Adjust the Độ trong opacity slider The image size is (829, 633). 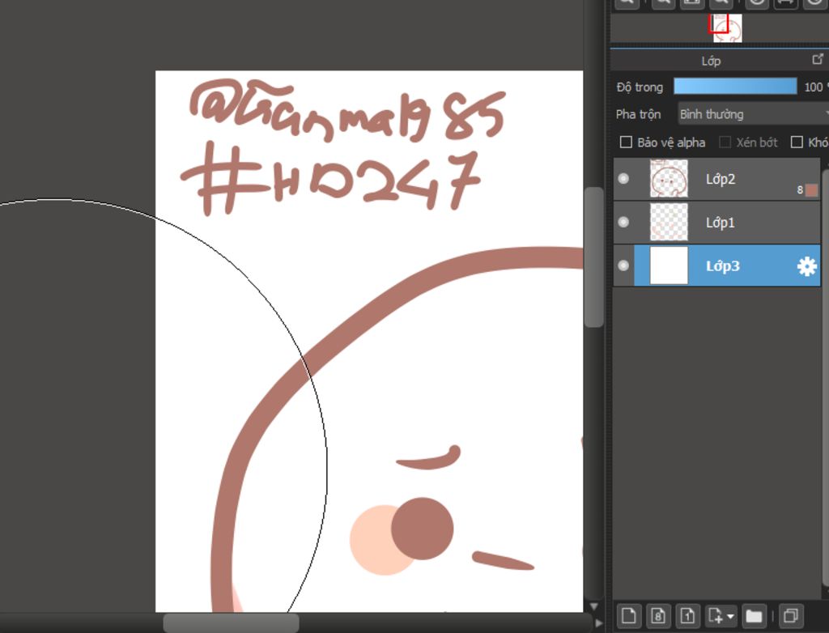pos(735,87)
